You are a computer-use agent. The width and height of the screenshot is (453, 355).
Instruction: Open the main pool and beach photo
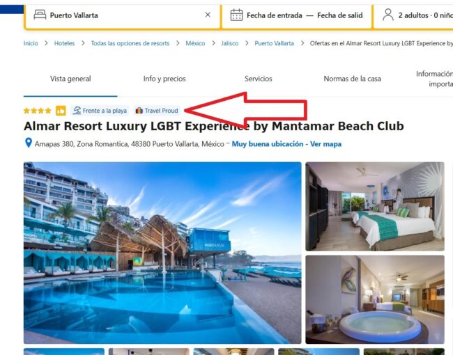[x=162, y=253]
